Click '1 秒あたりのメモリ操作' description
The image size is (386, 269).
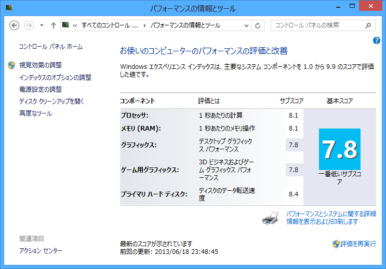227,128
